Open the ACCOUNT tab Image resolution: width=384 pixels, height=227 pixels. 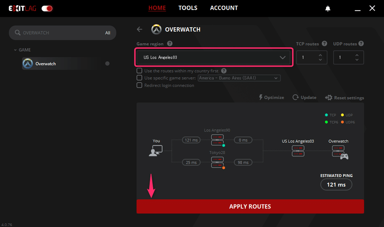tap(224, 8)
